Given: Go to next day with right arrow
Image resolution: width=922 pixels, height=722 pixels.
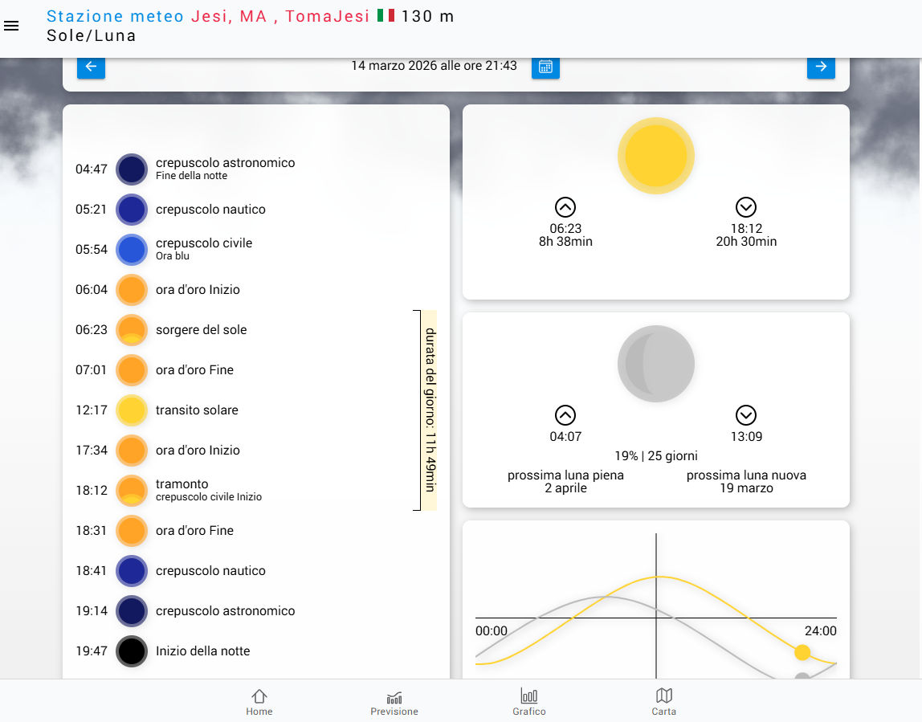Looking at the screenshot, I should [x=821, y=67].
